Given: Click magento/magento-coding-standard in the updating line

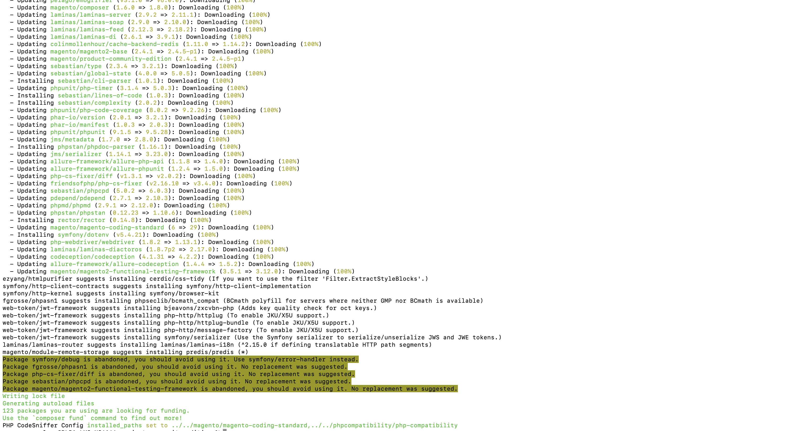Looking at the screenshot, I should [107, 228].
